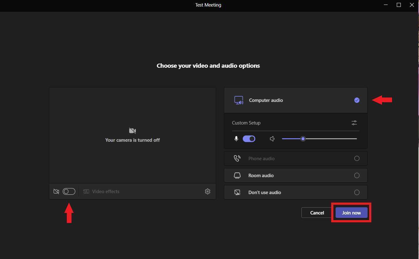Mute the microphone toggle switch
Image resolution: width=419 pixels, height=259 pixels.
[x=249, y=139]
